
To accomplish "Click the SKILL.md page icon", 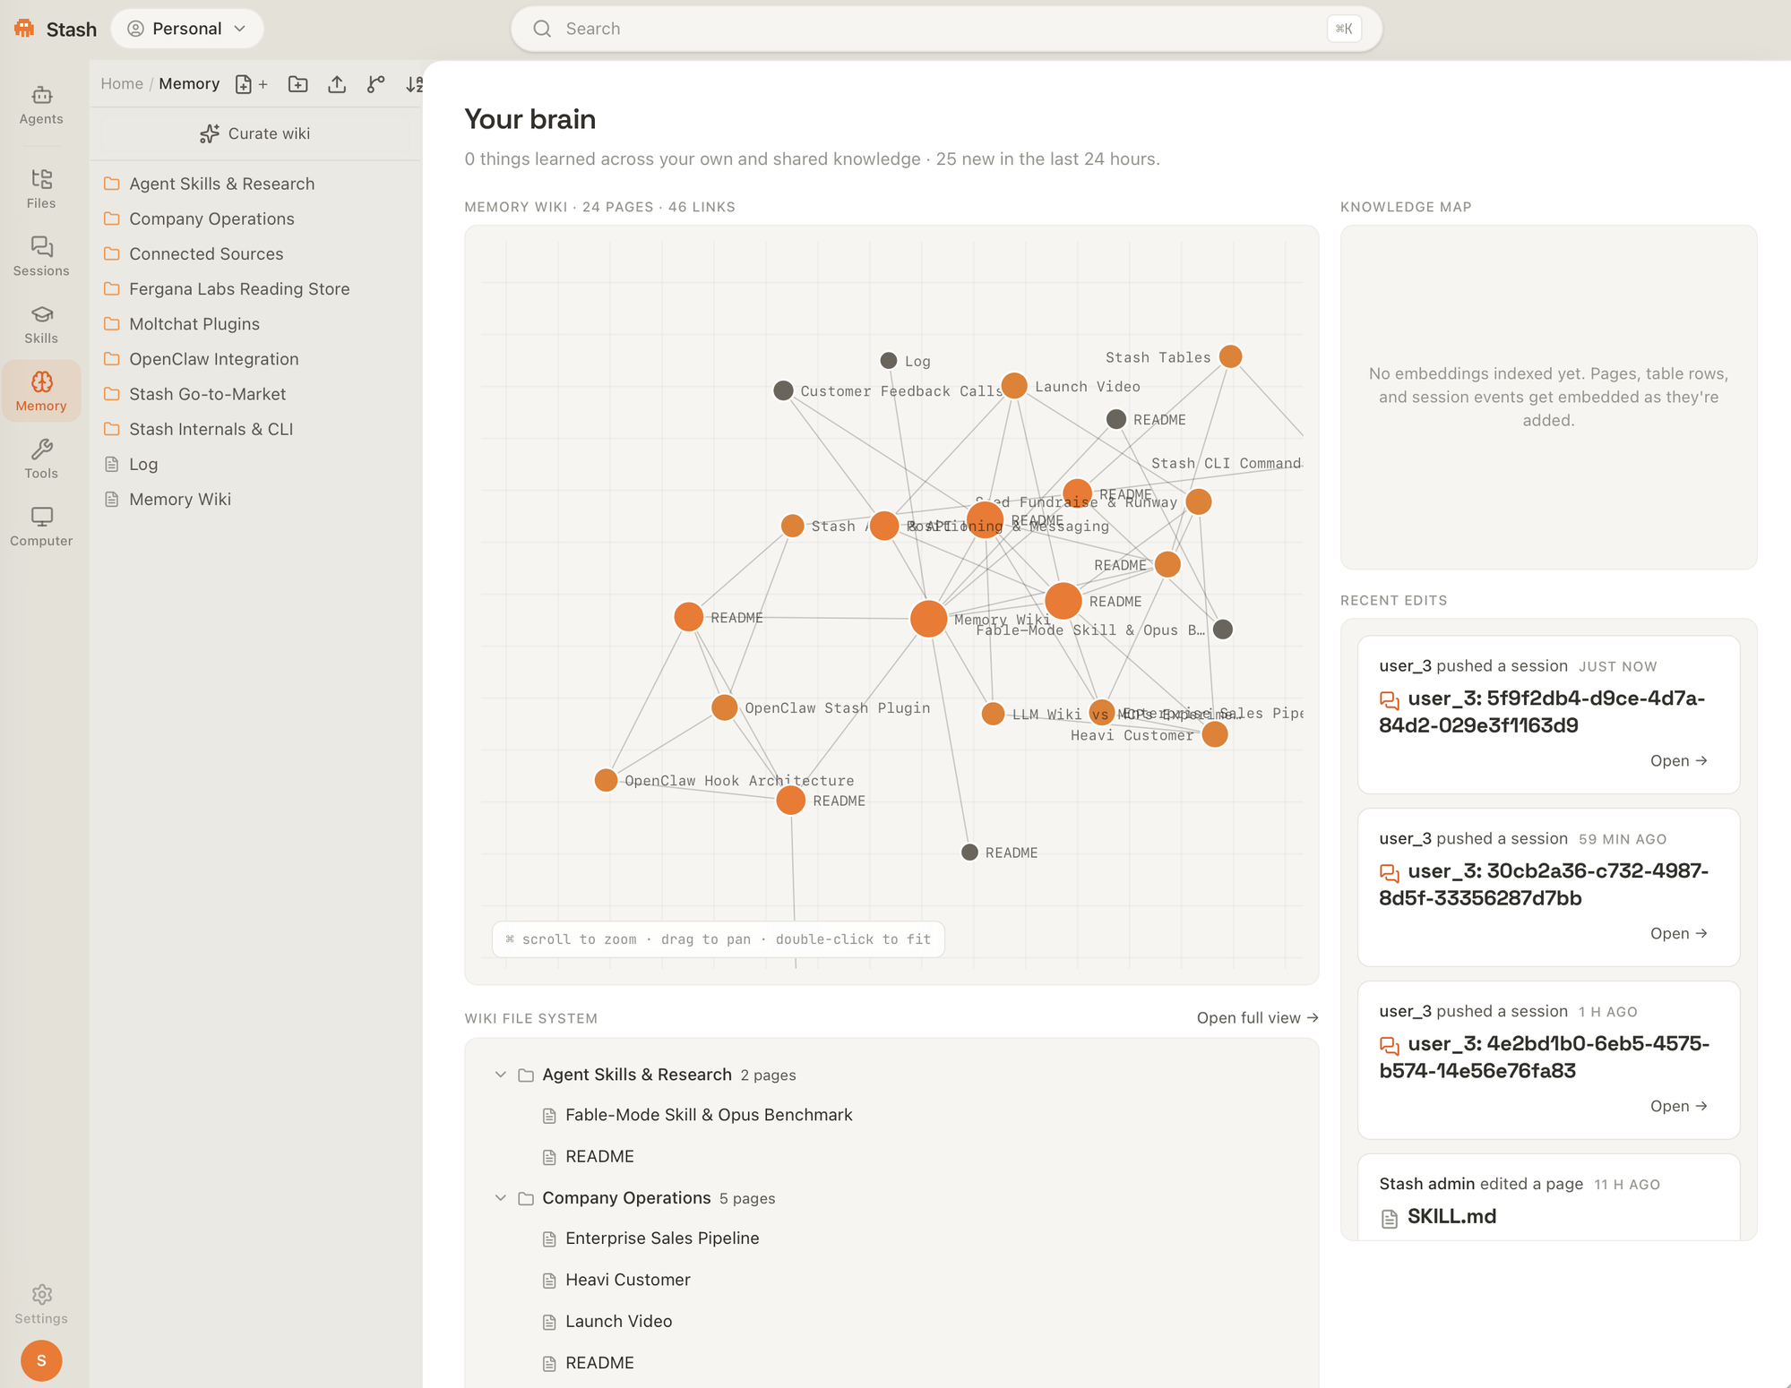I will tap(1390, 1218).
